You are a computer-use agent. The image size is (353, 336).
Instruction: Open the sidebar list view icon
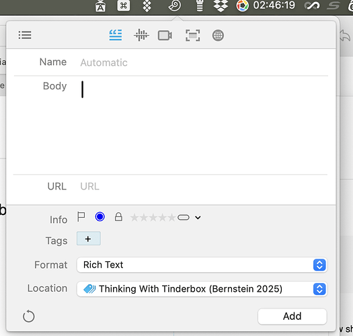tap(25, 35)
